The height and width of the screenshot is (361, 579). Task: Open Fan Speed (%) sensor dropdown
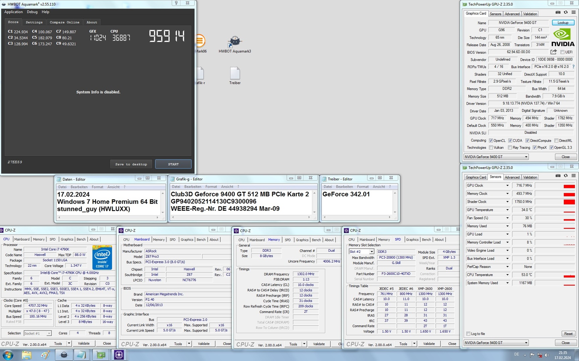(507, 218)
